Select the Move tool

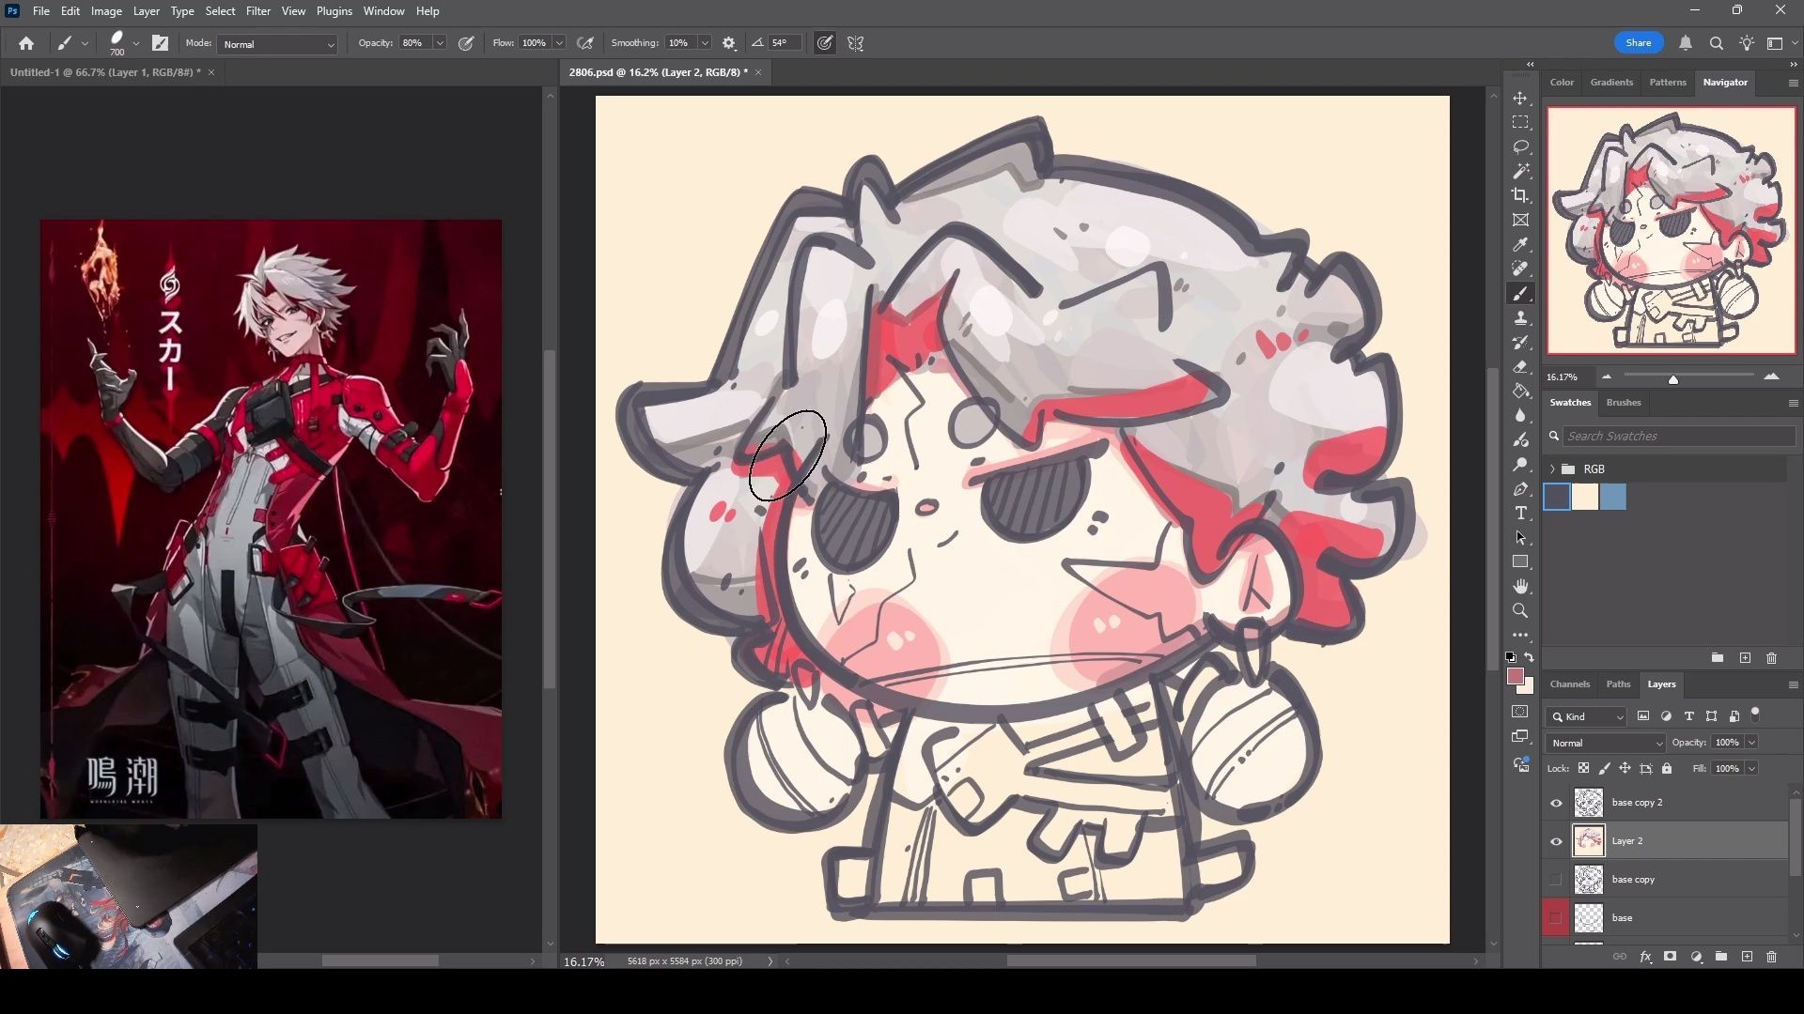pyautogui.click(x=1520, y=99)
